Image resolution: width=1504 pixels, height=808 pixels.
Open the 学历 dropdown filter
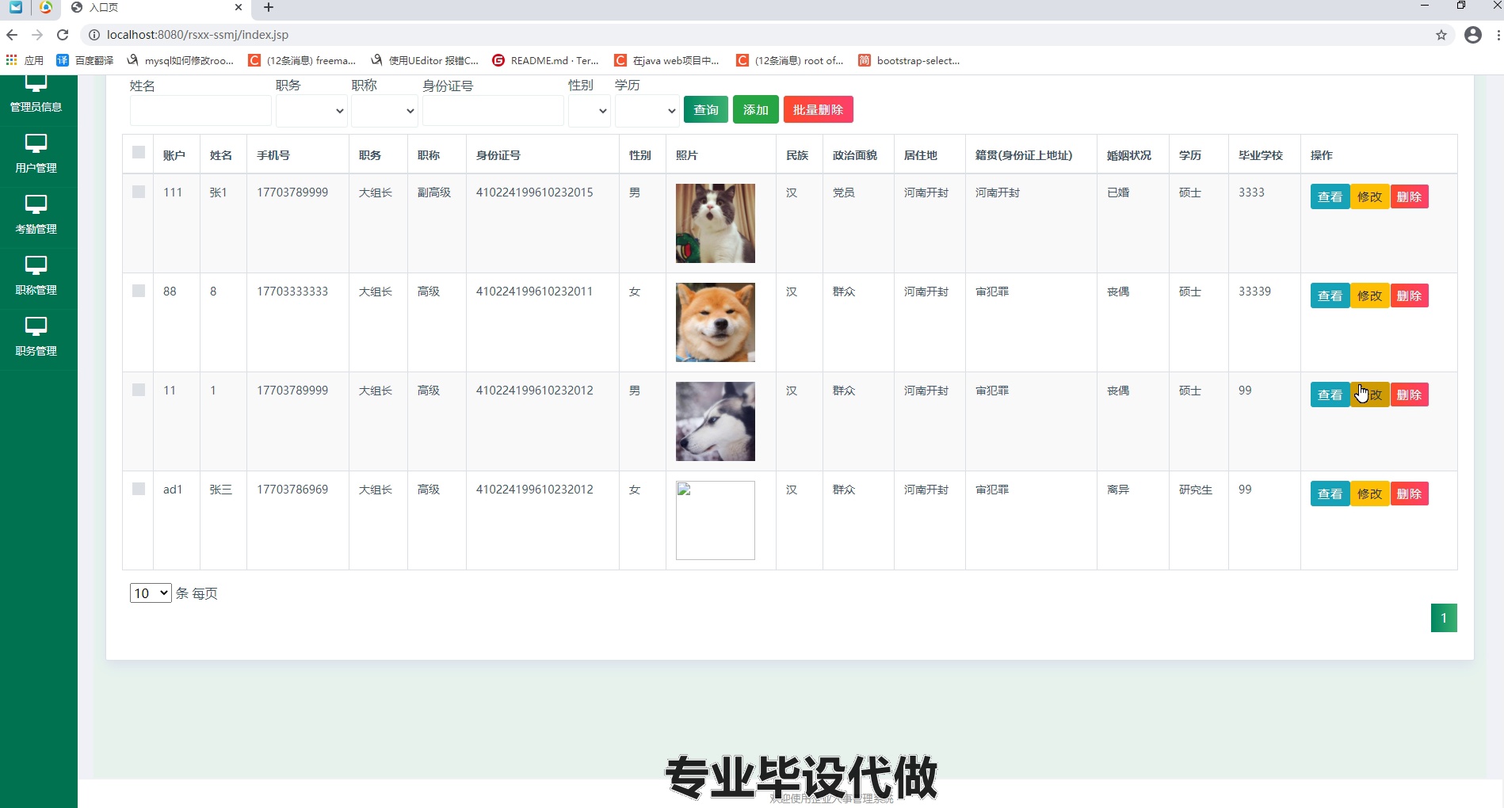pyautogui.click(x=647, y=111)
